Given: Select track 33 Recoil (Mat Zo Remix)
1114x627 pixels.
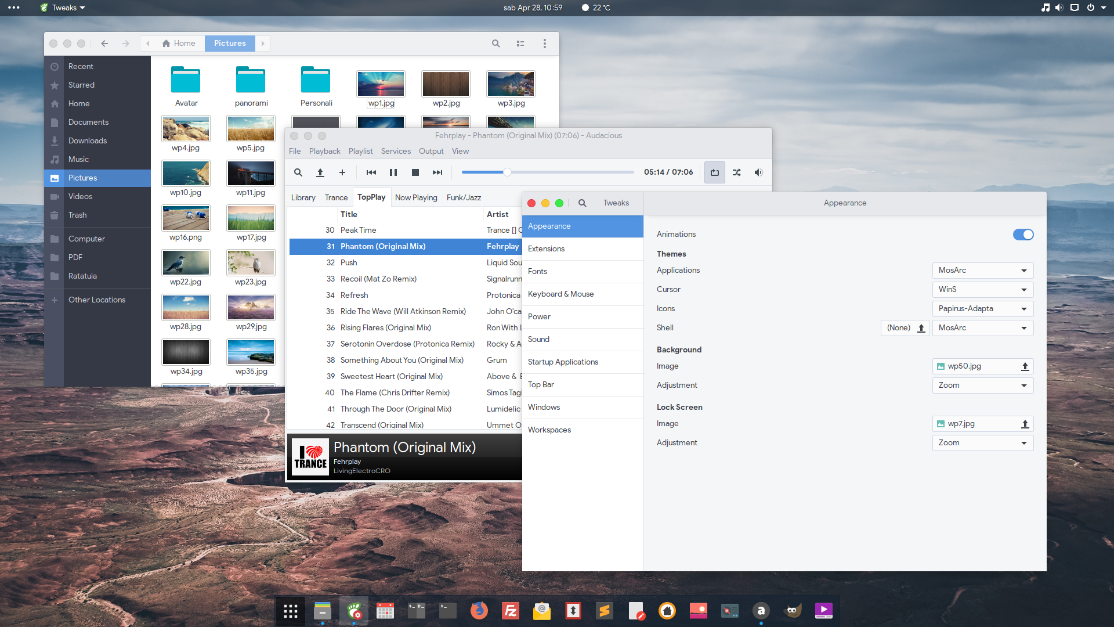Looking at the screenshot, I should pos(406,279).
